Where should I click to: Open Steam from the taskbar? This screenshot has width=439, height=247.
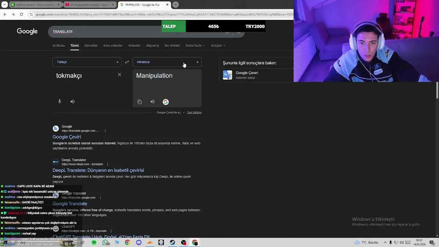click(173, 243)
